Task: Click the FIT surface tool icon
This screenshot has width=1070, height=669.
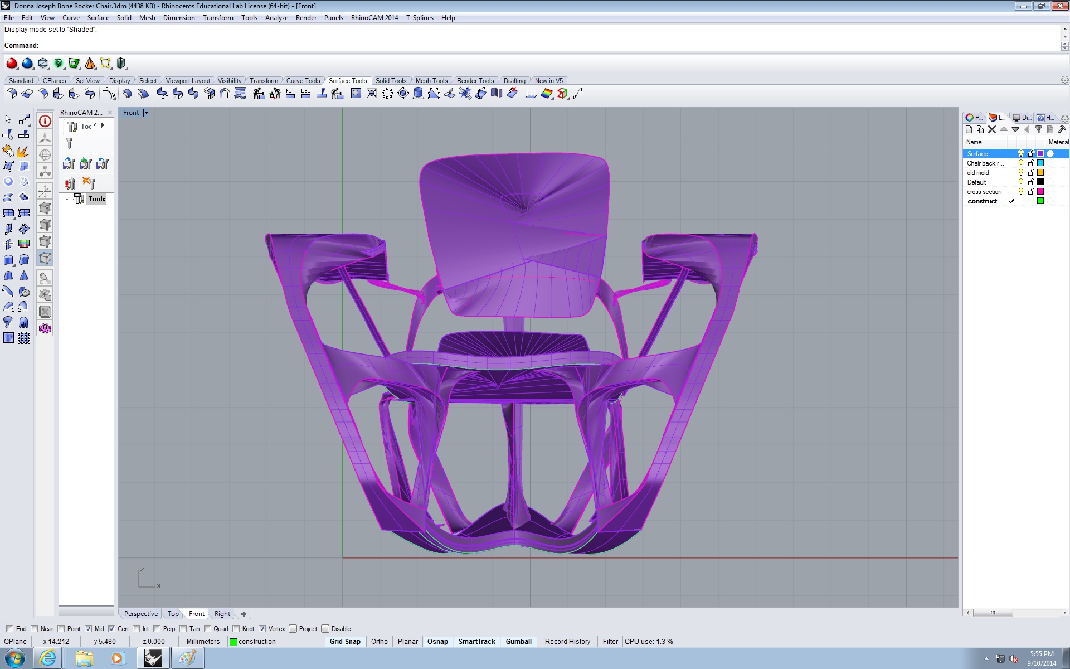Action: coord(290,94)
